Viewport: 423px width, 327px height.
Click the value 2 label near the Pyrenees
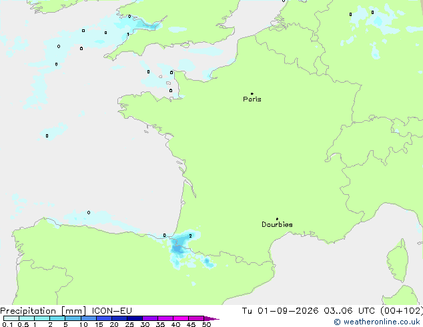coord(190,236)
